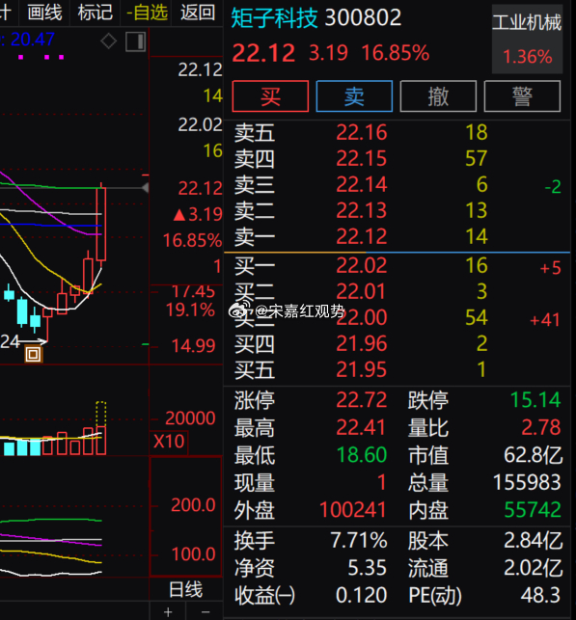Click the PE(动) value 48.3

coord(540,595)
